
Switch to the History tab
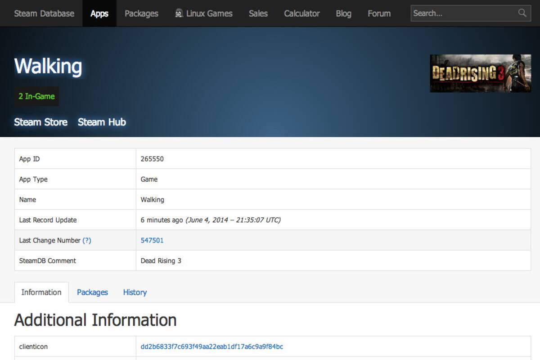[135, 292]
